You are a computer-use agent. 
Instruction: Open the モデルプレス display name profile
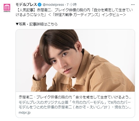click(26, 5)
